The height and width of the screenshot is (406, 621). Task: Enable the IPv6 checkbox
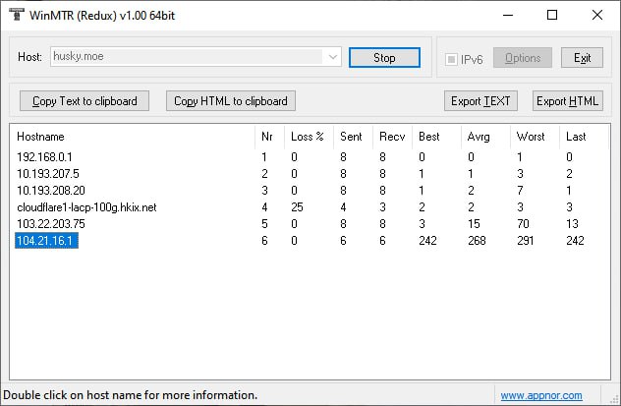click(x=452, y=59)
